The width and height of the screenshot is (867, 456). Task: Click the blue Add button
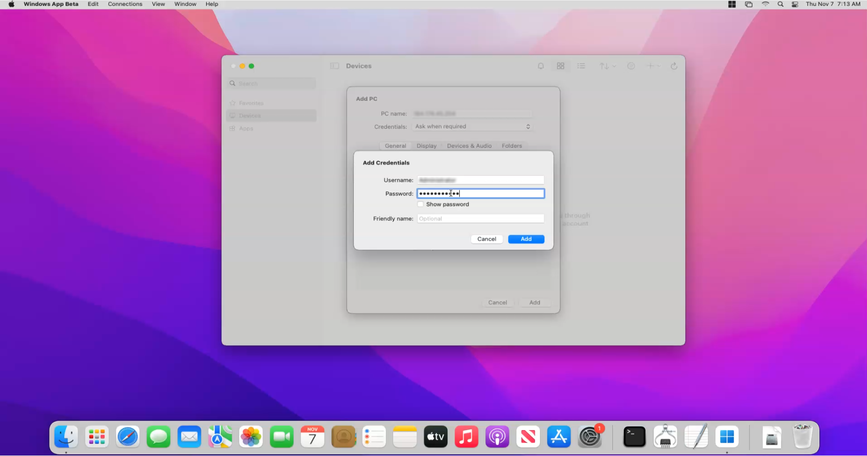pyautogui.click(x=526, y=239)
